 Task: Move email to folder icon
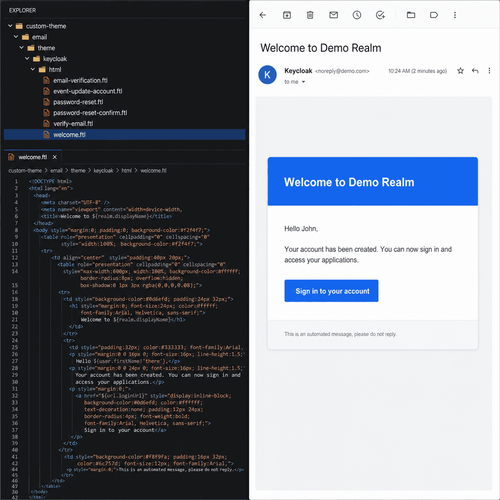coord(411,15)
